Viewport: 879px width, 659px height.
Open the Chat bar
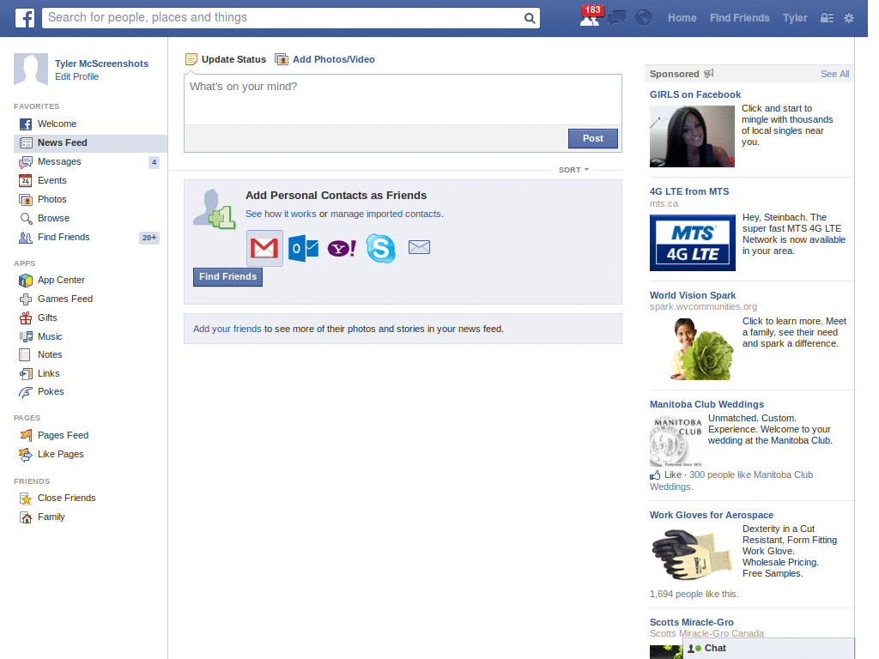[x=768, y=649]
